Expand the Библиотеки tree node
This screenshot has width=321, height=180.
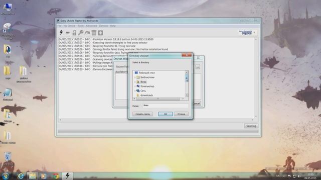[x=135, y=77]
